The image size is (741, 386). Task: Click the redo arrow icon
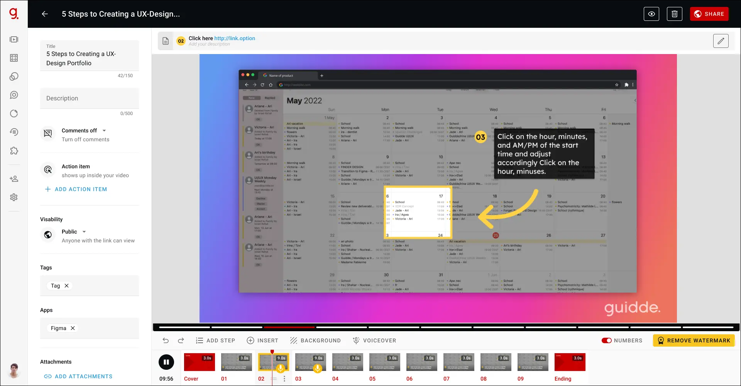pos(181,340)
